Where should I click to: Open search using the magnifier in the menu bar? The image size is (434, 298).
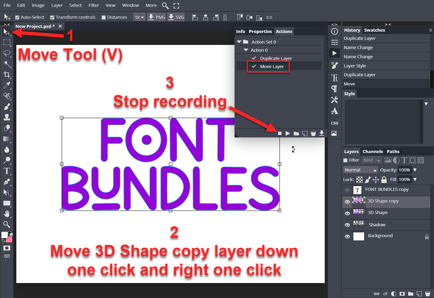pyautogui.click(x=165, y=5)
